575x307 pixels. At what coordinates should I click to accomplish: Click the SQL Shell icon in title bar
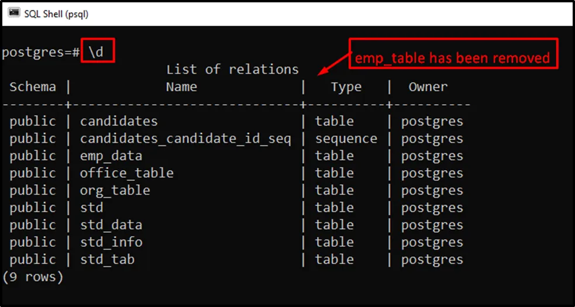tap(13, 13)
